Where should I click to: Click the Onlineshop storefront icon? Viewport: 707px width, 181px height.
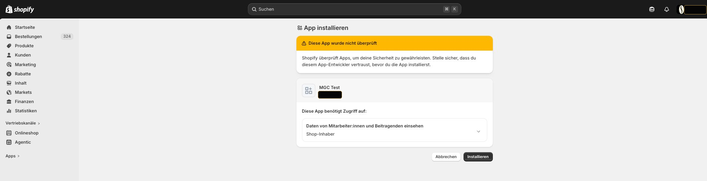9,133
